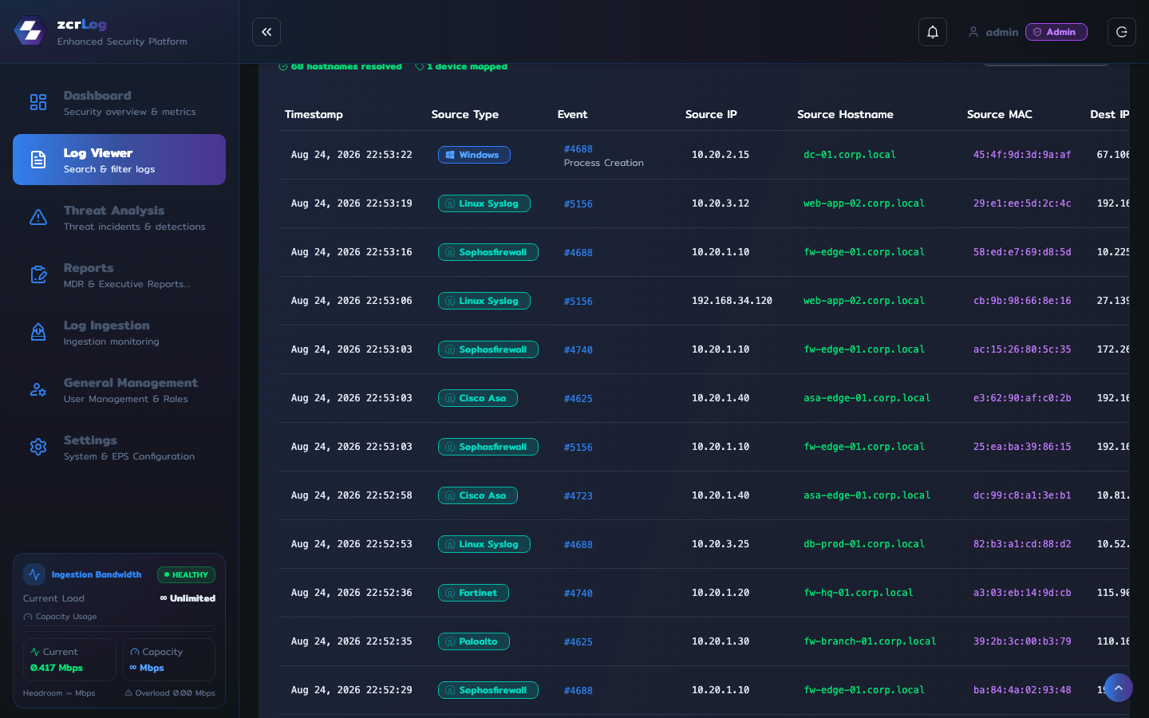The width and height of the screenshot is (1149, 718).
Task: Open Reports from the sidebar
Action: click(x=119, y=274)
